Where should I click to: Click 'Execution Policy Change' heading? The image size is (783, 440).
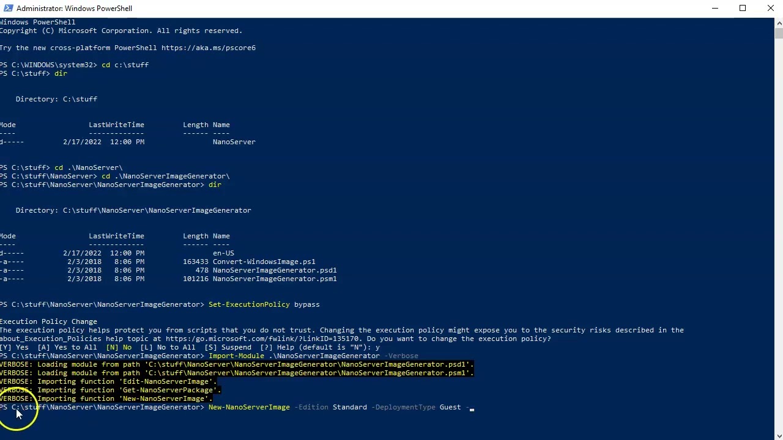48,321
